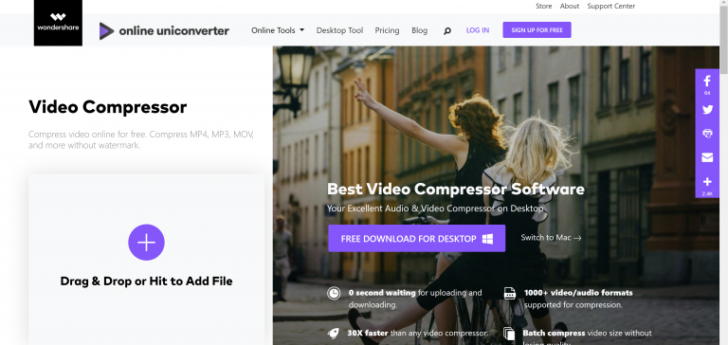Click the Video Compressor heading
728x345 pixels.
pyautogui.click(x=108, y=107)
